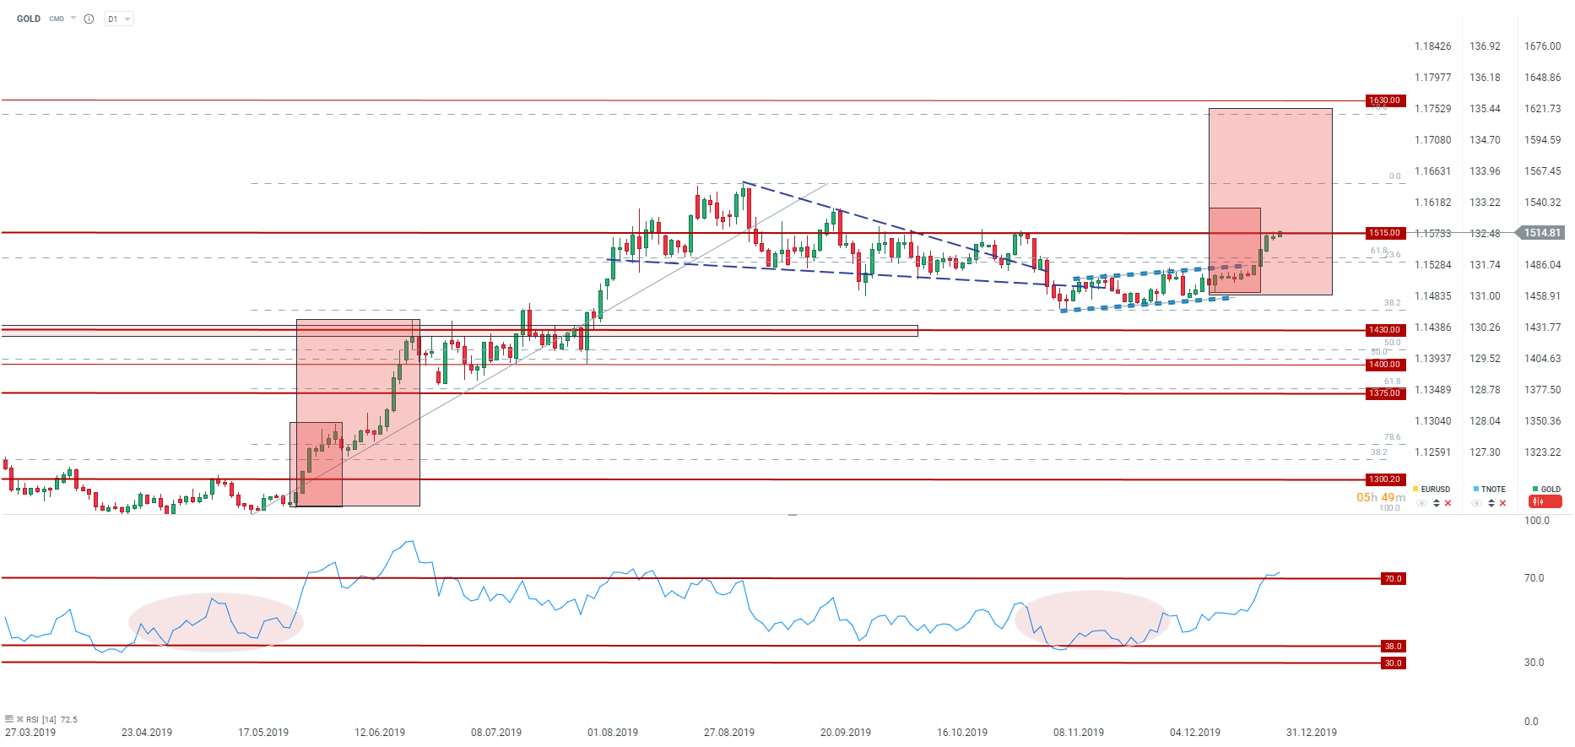
Task: Click the green GOLD color swatch
Action: coord(1535,489)
